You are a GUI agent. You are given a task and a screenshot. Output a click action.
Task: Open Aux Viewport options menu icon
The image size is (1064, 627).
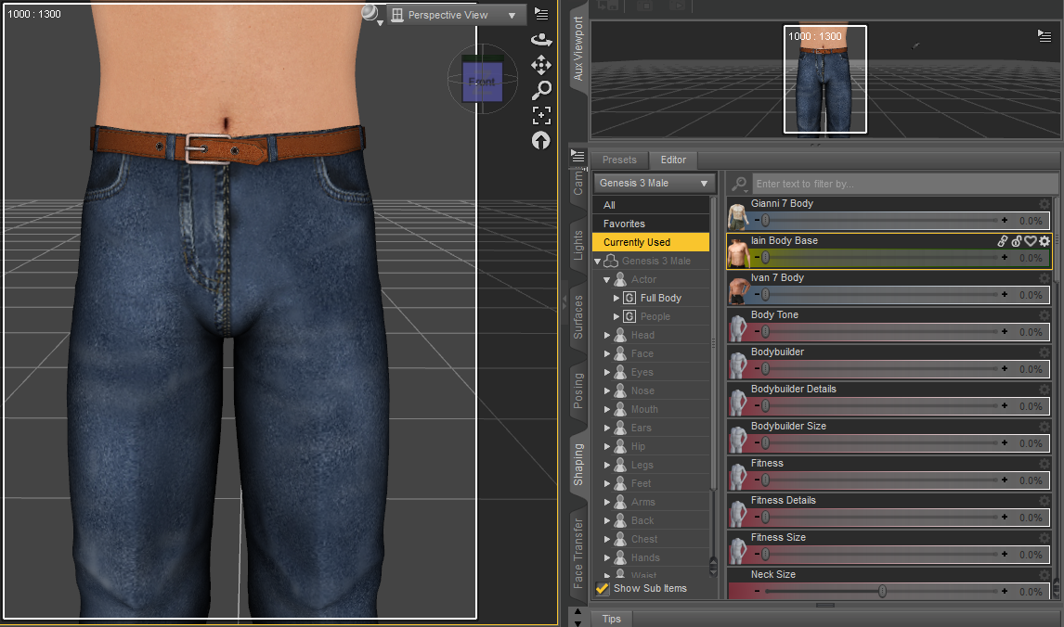click(x=1045, y=36)
